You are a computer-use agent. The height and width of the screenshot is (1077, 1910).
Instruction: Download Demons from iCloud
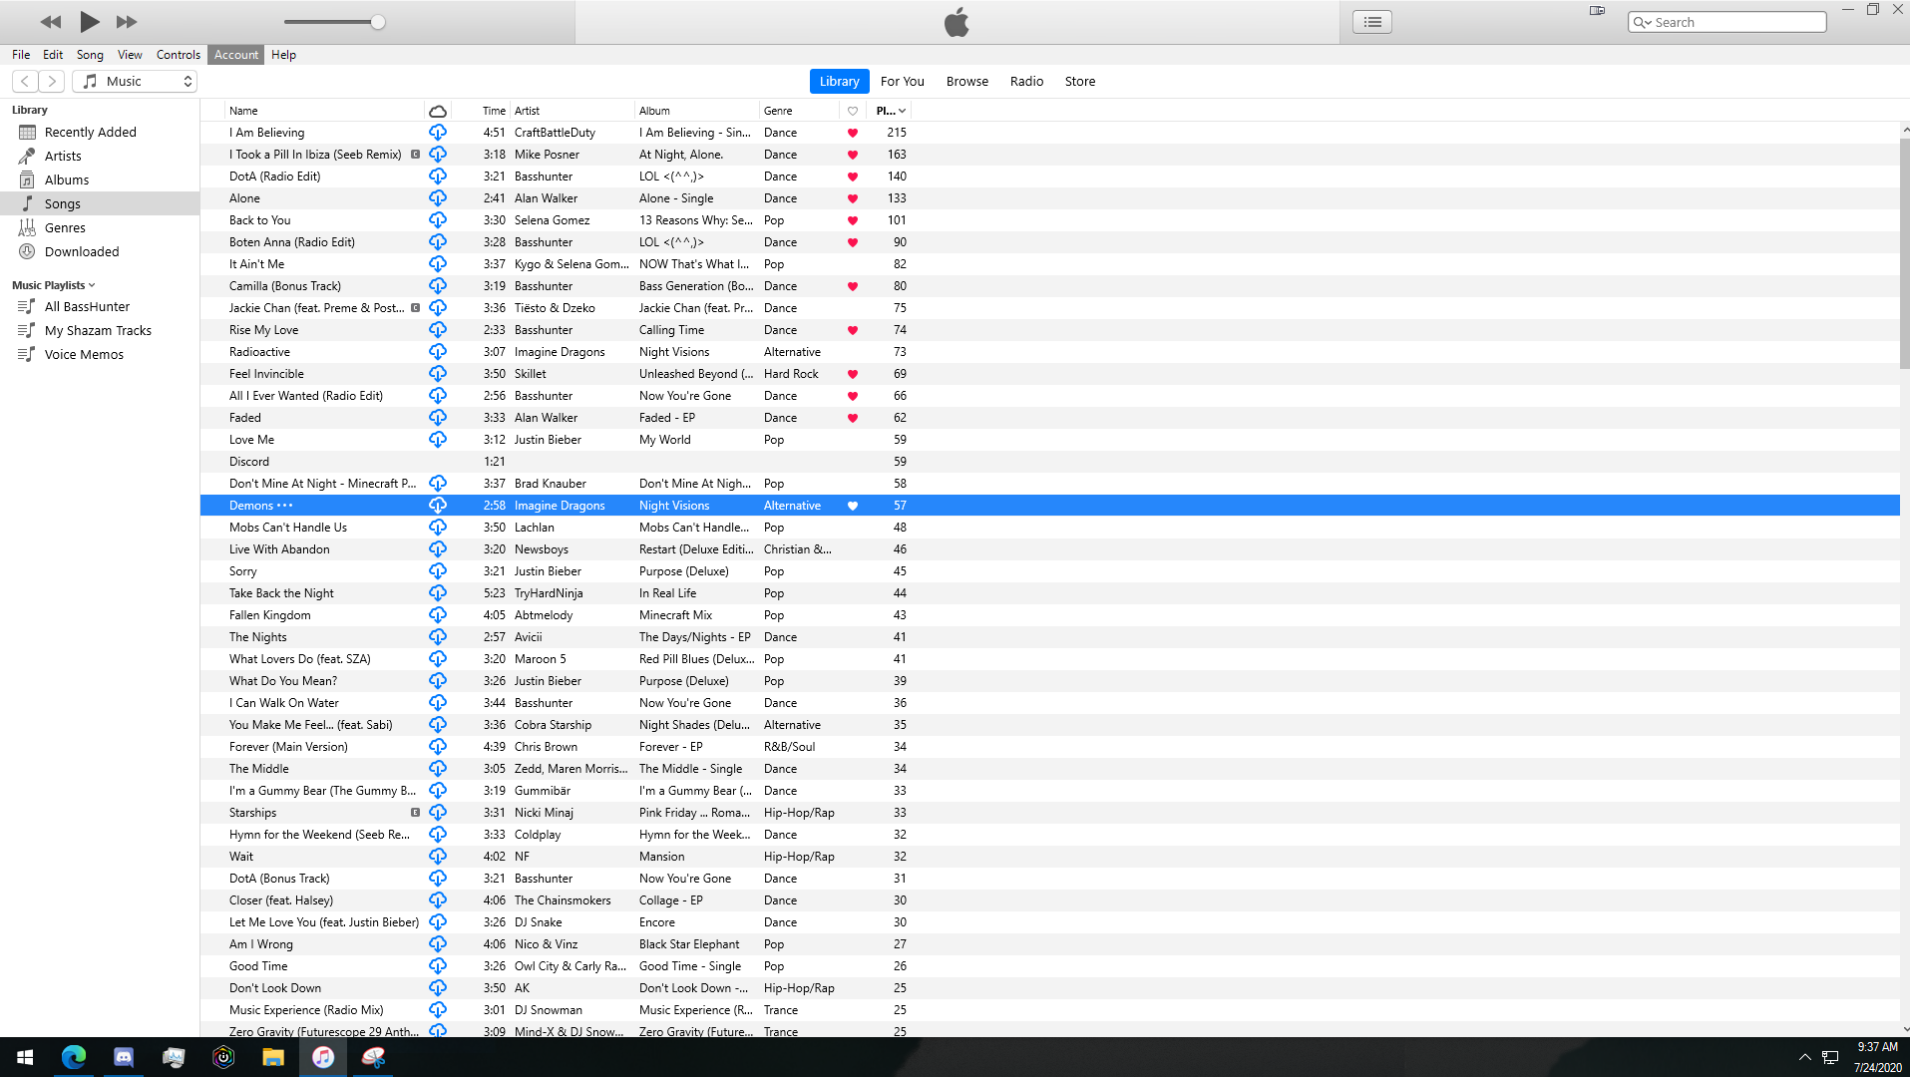438,506
